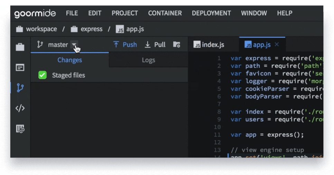Open the DEPLOYMENT menu
The image size is (334, 175).
(211, 13)
